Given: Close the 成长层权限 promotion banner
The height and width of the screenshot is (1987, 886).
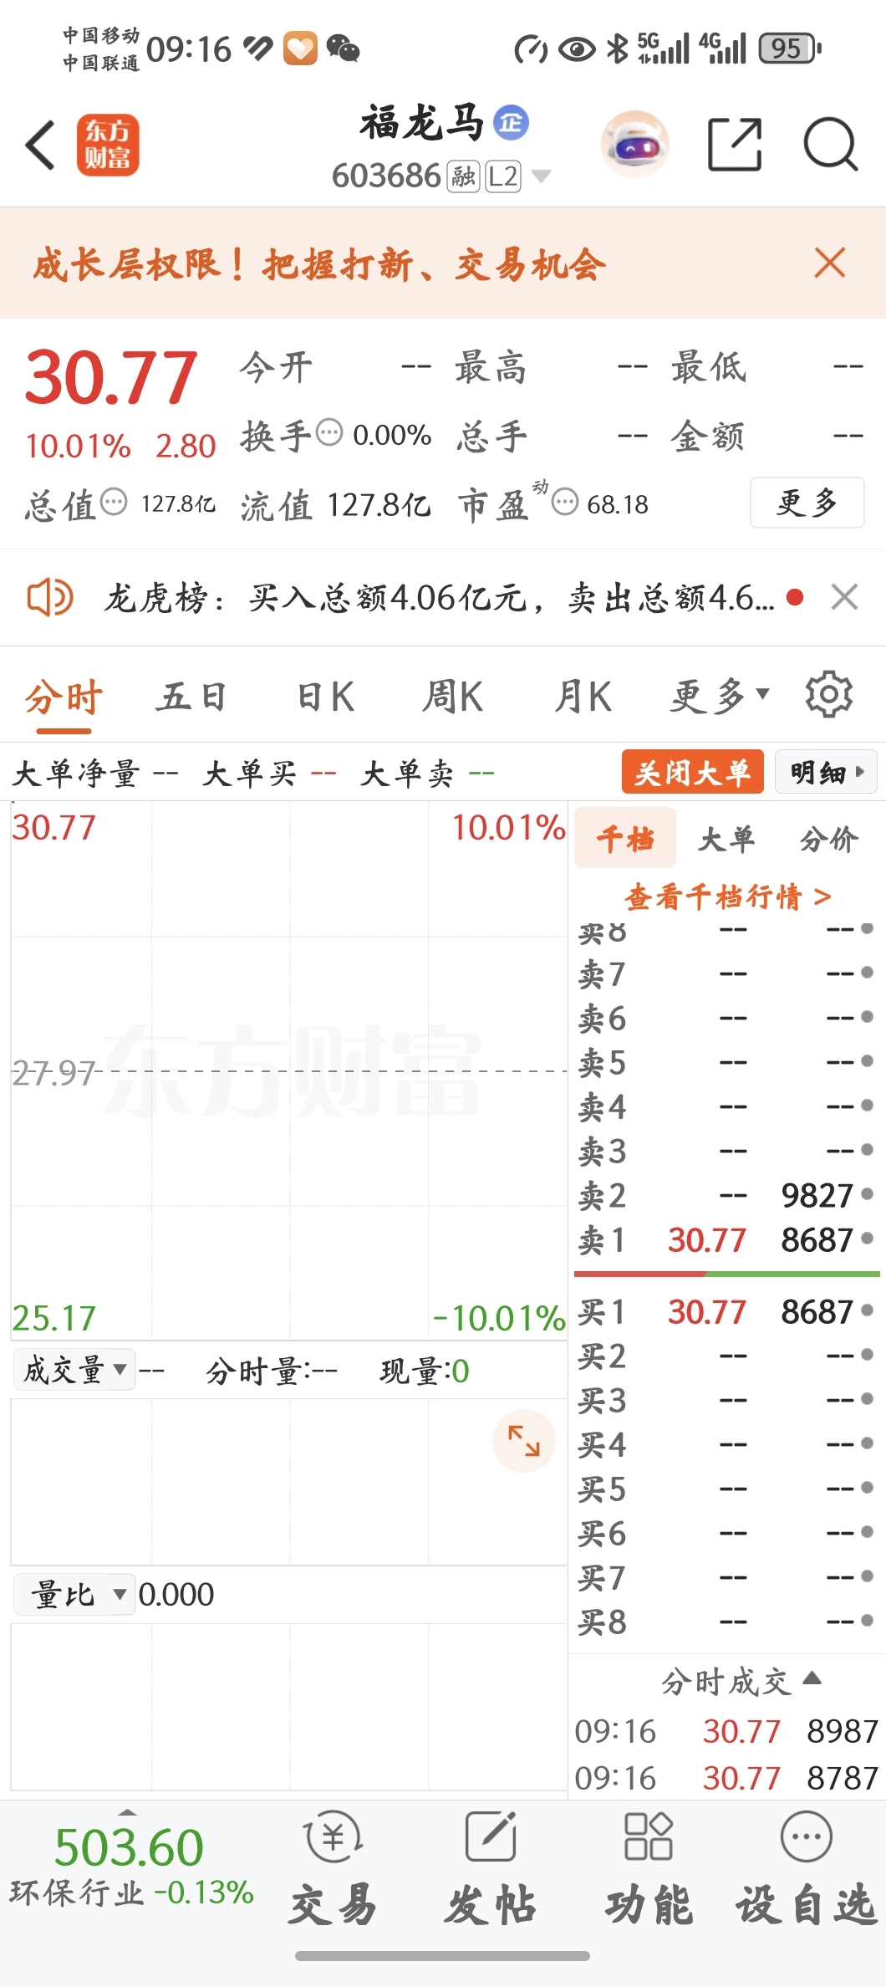Looking at the screenshot, I should (830, 263).
